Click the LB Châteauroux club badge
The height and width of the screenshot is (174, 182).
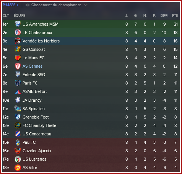(x=18, y=33)
